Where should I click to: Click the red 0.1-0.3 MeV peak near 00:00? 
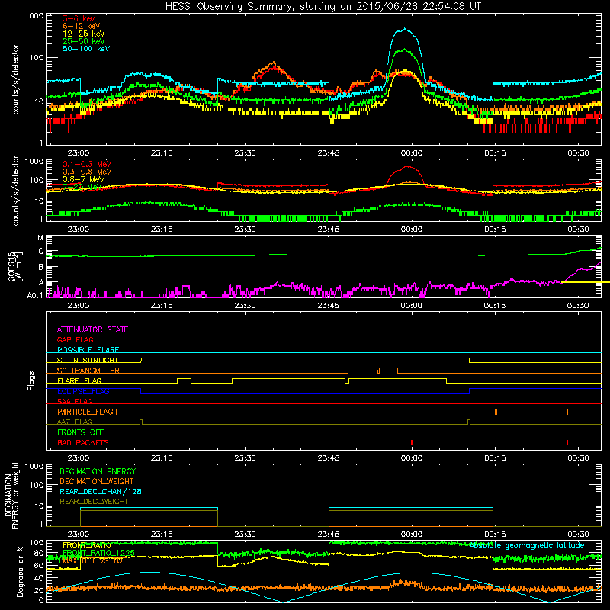coord(407,167)
